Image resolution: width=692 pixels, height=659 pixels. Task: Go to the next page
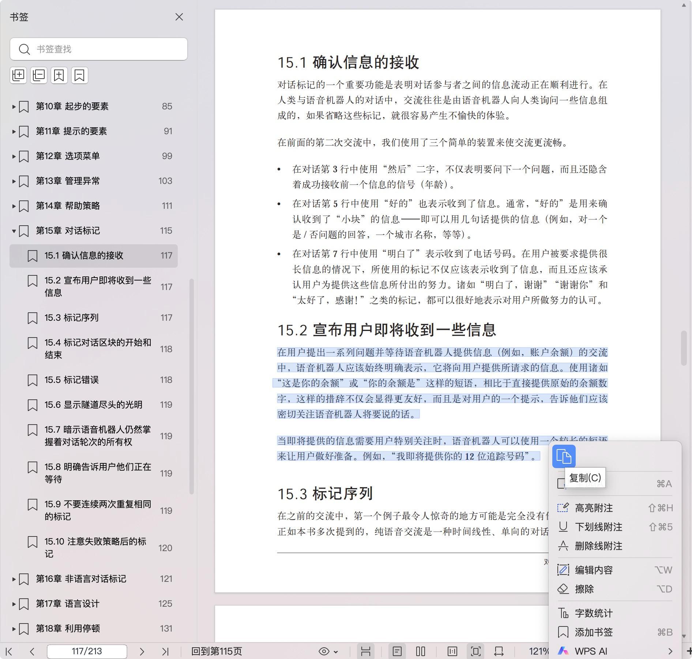[142, 651]
